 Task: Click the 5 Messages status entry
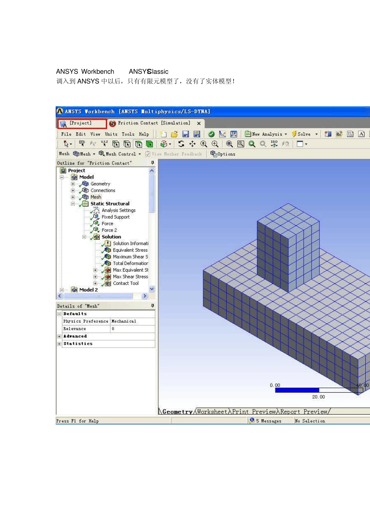(265, 421)
